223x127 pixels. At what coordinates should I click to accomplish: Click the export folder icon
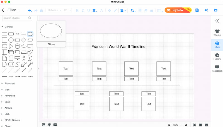(215, 10)
